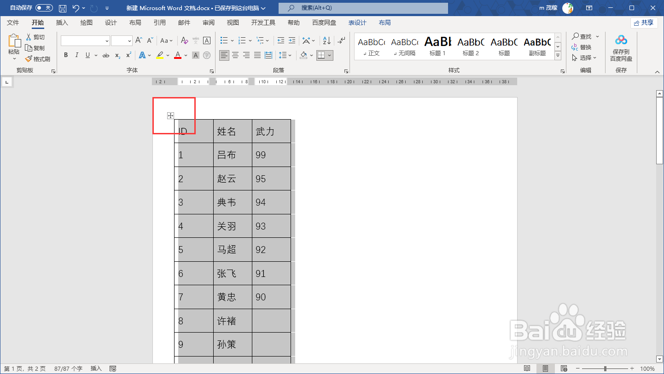Click the table move handle above the table
The width and height of the screenshot is (664, 374).
pyautogui.click(x=170, y=116)
